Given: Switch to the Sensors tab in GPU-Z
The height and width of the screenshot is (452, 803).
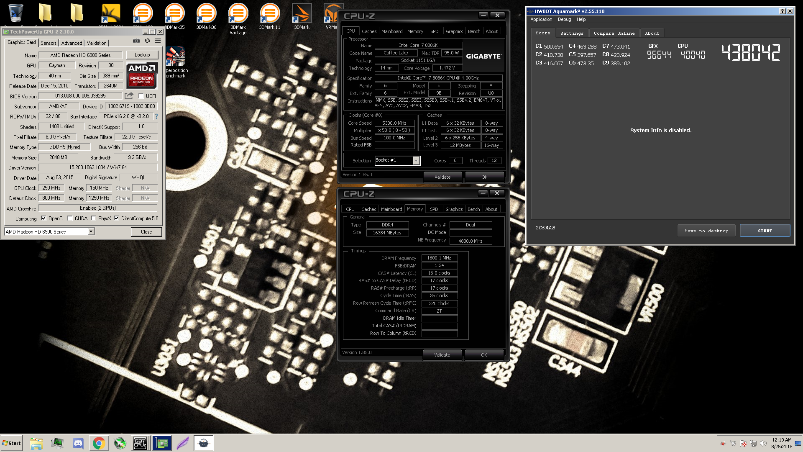Looking at the screenshot, I should 49,43.
